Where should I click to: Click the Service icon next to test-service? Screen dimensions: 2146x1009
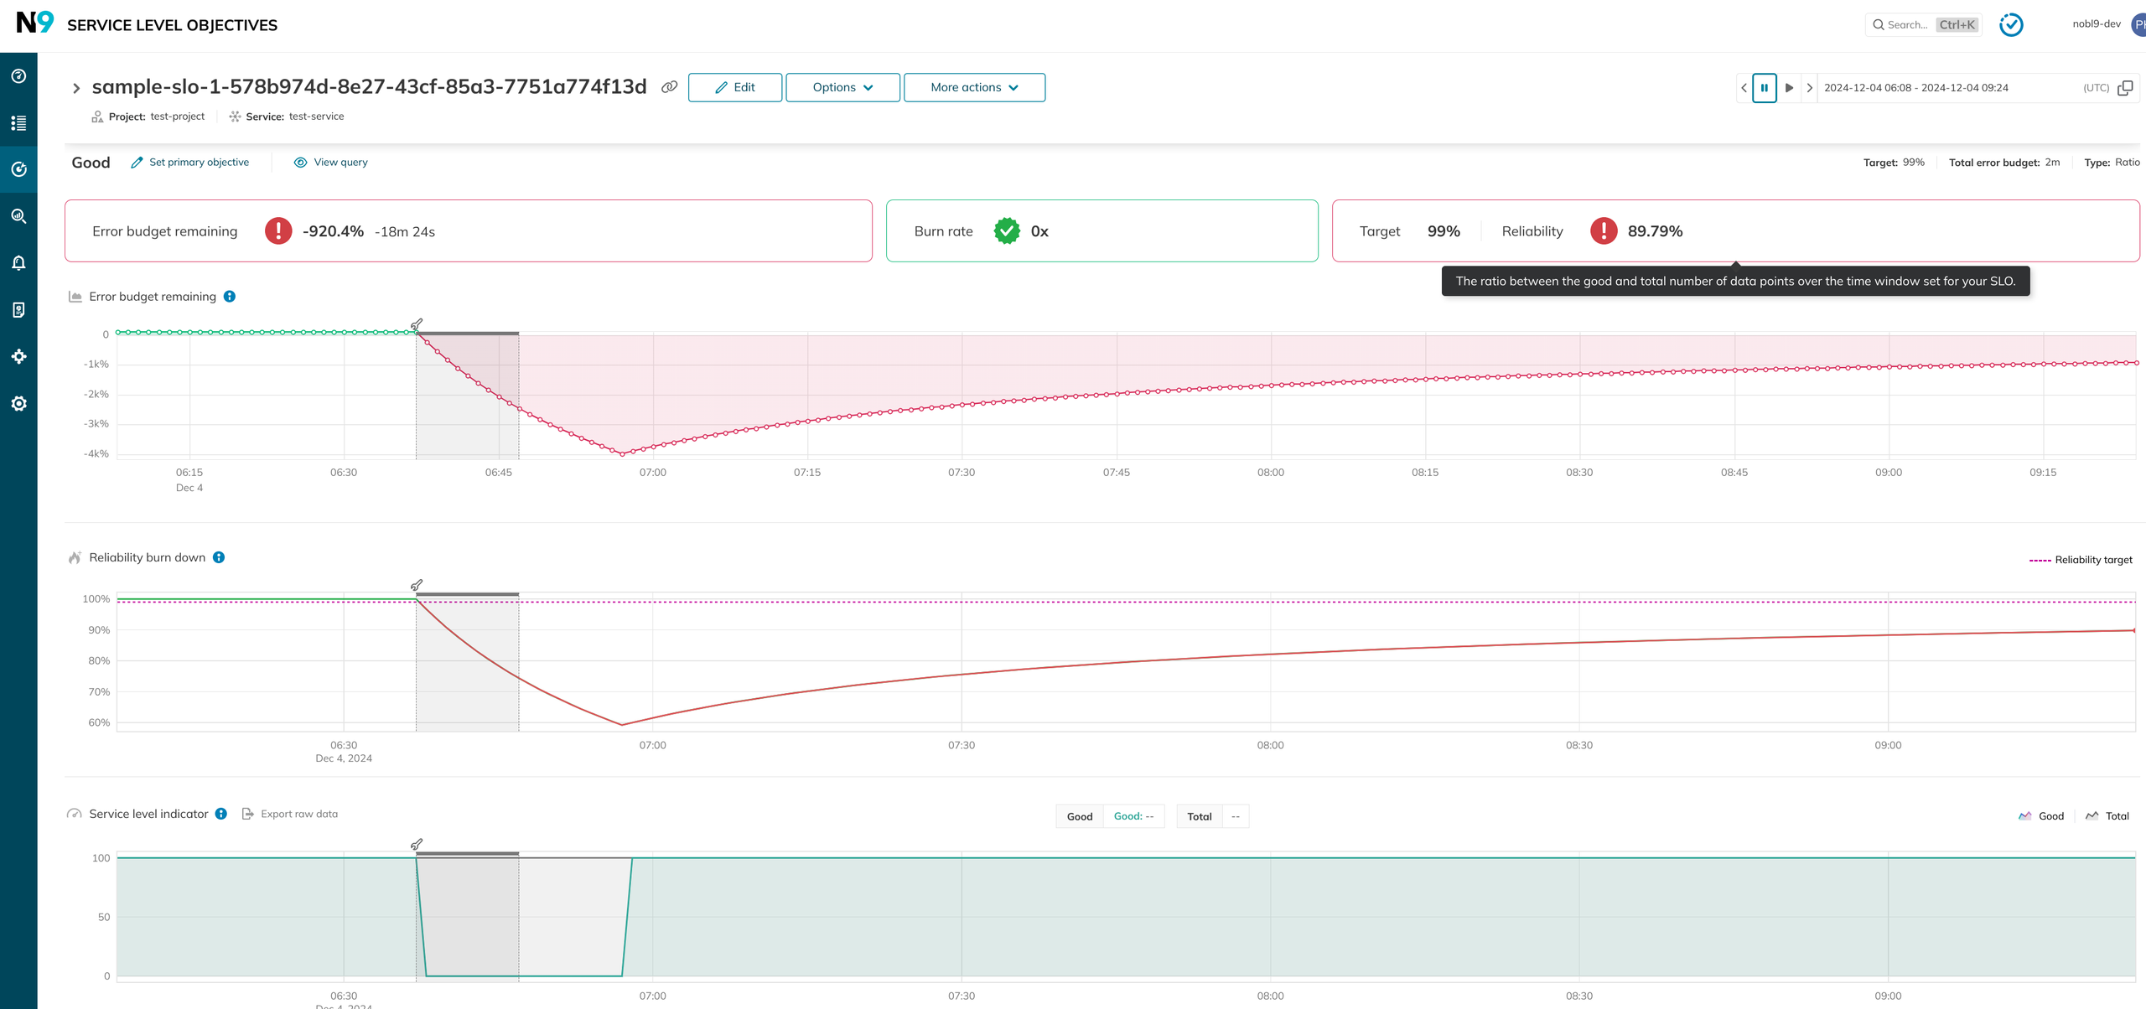click(235, 116)
